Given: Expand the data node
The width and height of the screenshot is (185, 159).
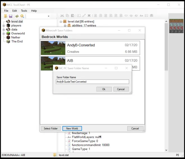Looking at the screenshot, I should click(x=4, y=30).
